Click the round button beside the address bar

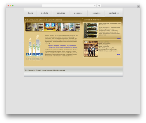tap(99, 6)
